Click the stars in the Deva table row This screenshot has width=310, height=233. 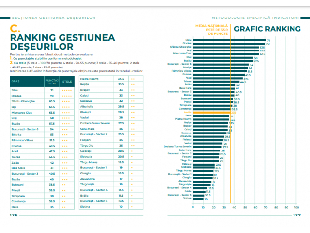[67, 207]
